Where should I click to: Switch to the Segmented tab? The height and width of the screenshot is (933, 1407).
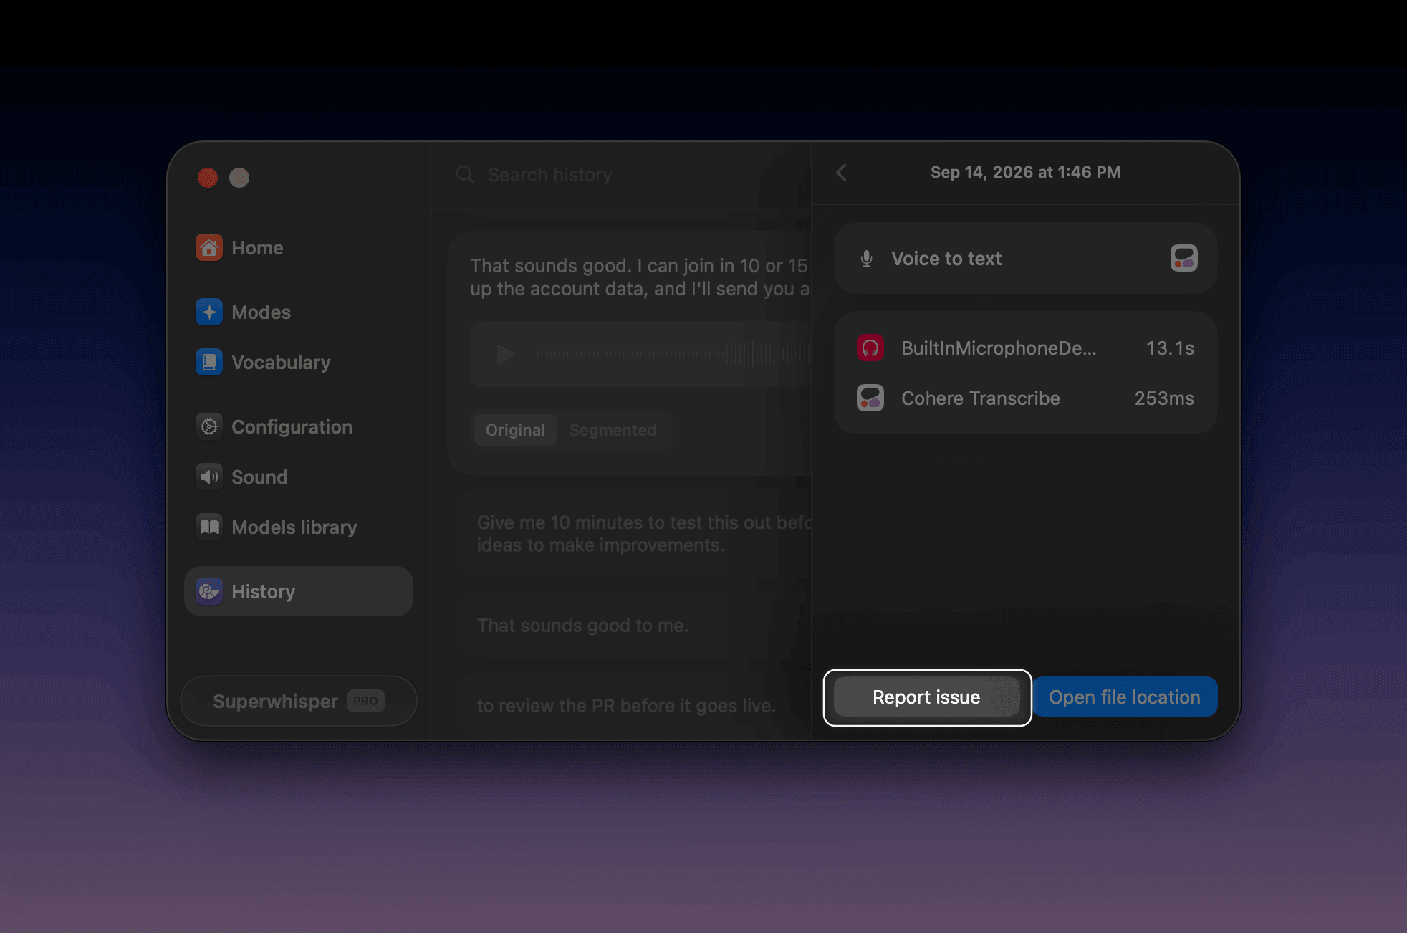click(613, 430)
